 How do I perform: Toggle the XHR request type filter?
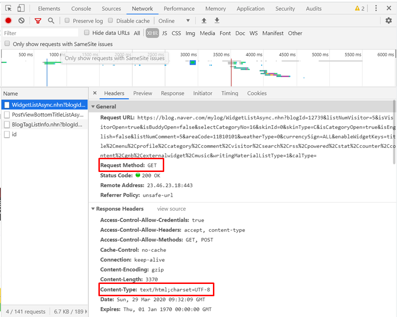152,33
